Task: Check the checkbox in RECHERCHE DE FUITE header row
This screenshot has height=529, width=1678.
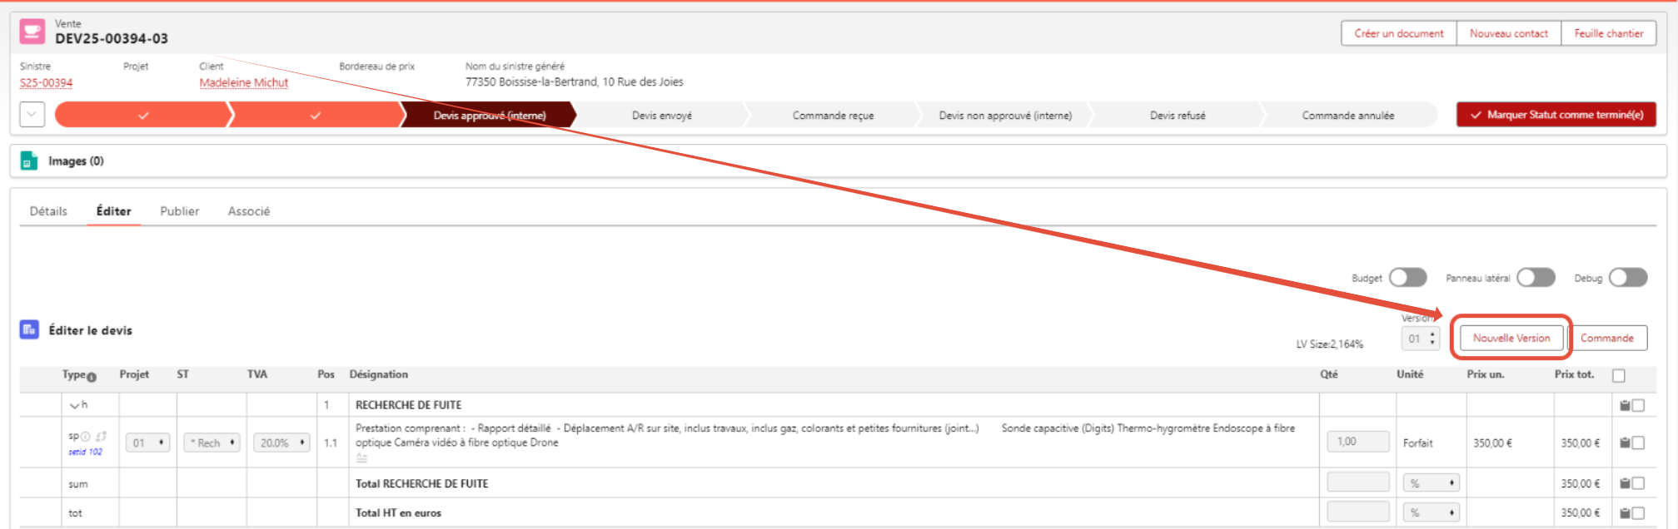Action: click(x=1638, y=405)
